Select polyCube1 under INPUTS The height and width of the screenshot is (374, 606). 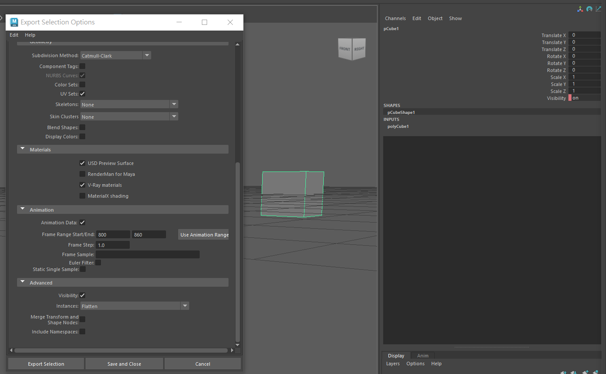(x=398, y=126)
